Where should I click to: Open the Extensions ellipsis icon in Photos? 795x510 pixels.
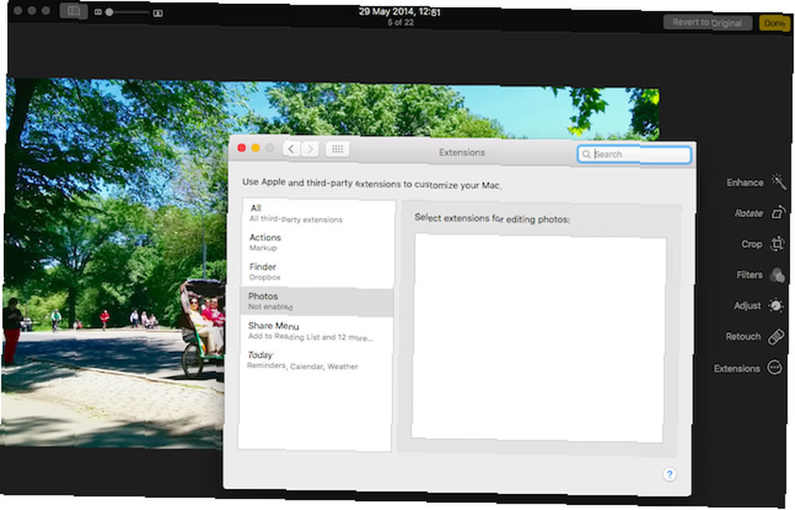coord(774,367)
